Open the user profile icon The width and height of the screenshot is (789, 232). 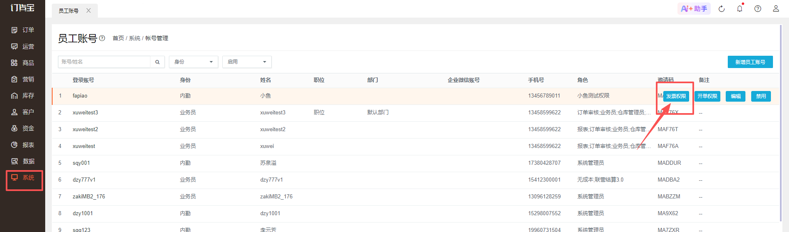776,9
